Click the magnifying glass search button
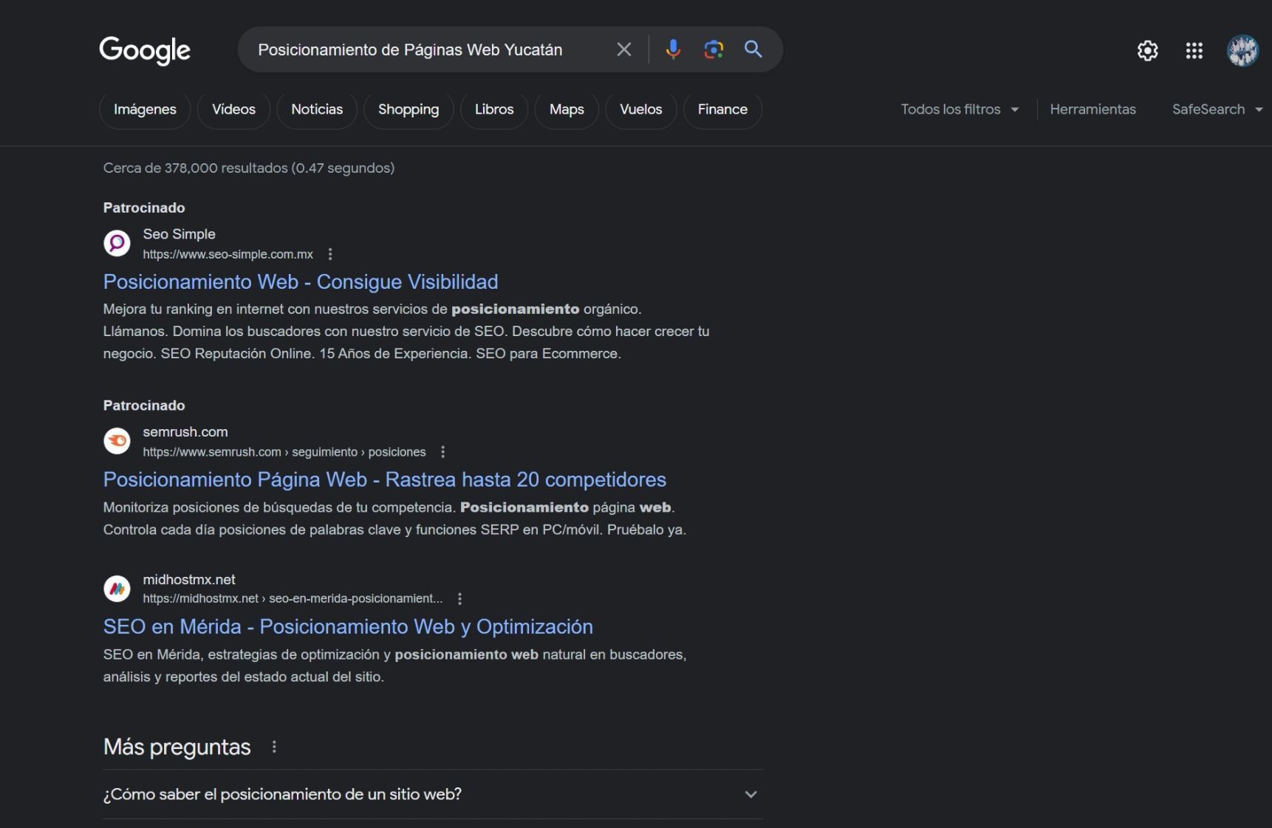Viewport: 1272px width, 828px height. [x=753, y=49]
